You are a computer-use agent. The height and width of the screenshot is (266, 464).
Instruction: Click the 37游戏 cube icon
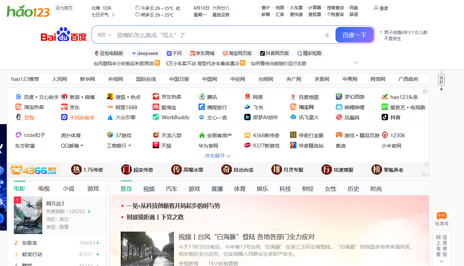pos(110,135)
